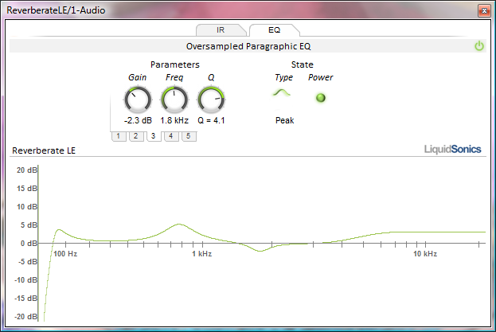This screenshot has height=332, width=496.
Task: Select EQ band 1 tab
Action: coord(119,136)
